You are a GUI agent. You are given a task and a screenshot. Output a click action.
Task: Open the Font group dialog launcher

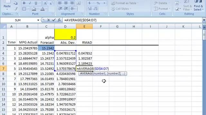53,13
